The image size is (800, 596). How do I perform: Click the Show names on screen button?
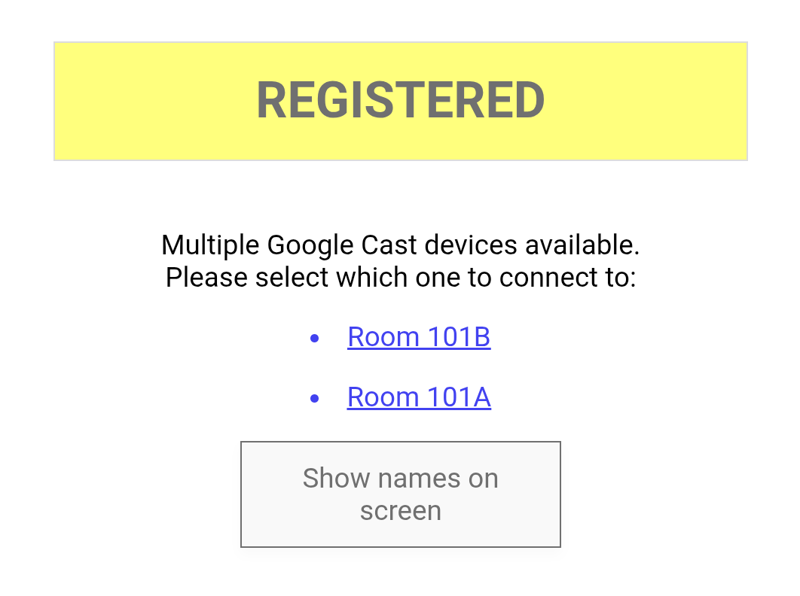(x=400, y=494)
